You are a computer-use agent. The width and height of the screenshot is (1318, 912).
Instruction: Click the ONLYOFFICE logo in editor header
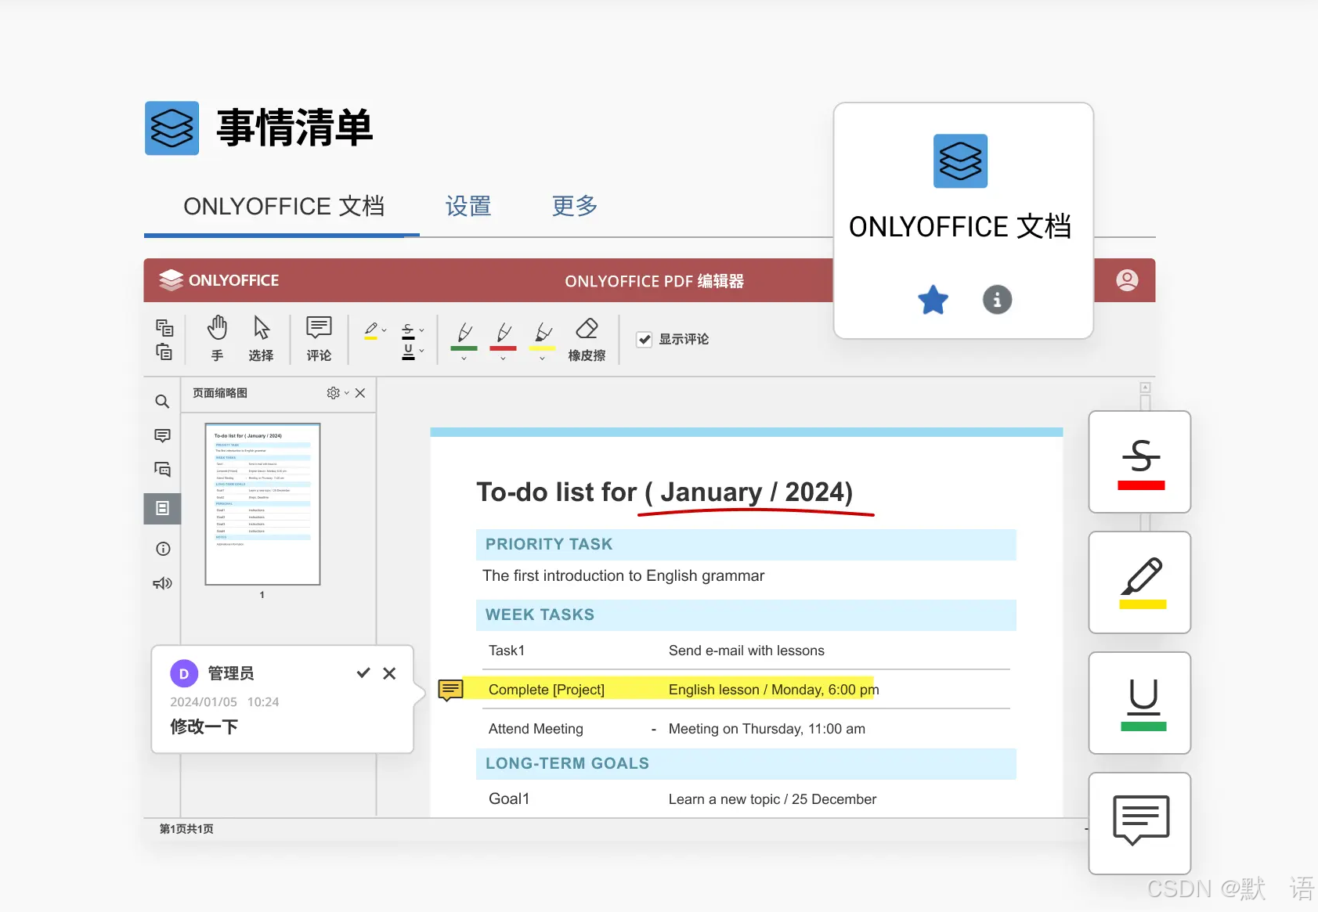[218, 280]
